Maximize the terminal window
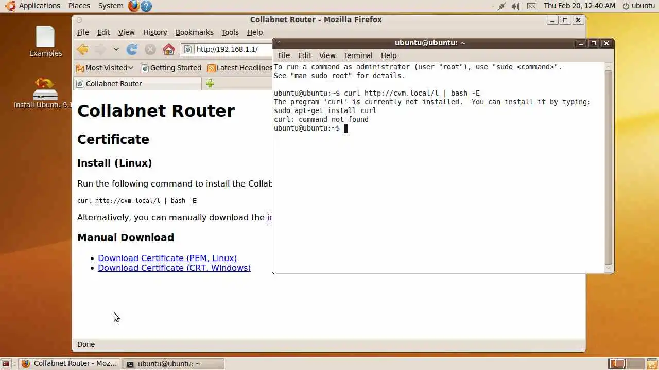Viewport: 659px width, 370px height. pyautogui.click(x=593, y=43)
